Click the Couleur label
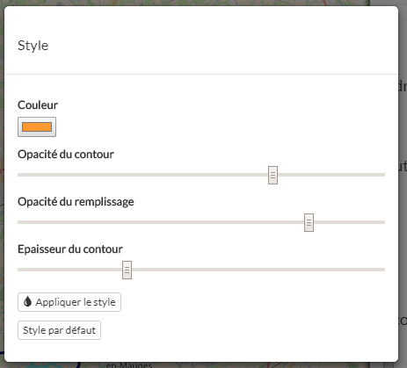 coord(38,105)
